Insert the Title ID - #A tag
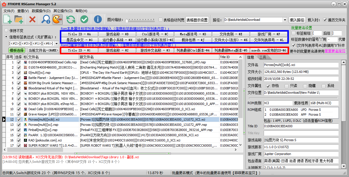The width and height of the screenshot is (349, 177). [79, 34]
